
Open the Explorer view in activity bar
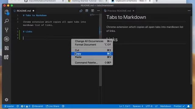tap(7, 12)
